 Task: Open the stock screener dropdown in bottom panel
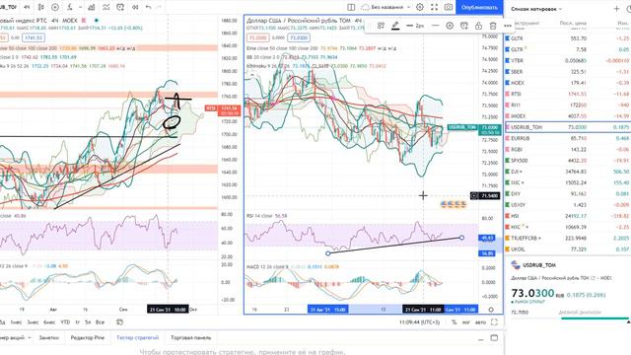click(15, 337)
